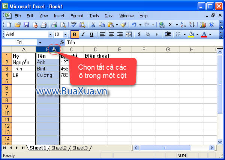Open the Edit menu
Image resolution: width=225 pixels, height=160 pixels.
[x=30, y=16]
